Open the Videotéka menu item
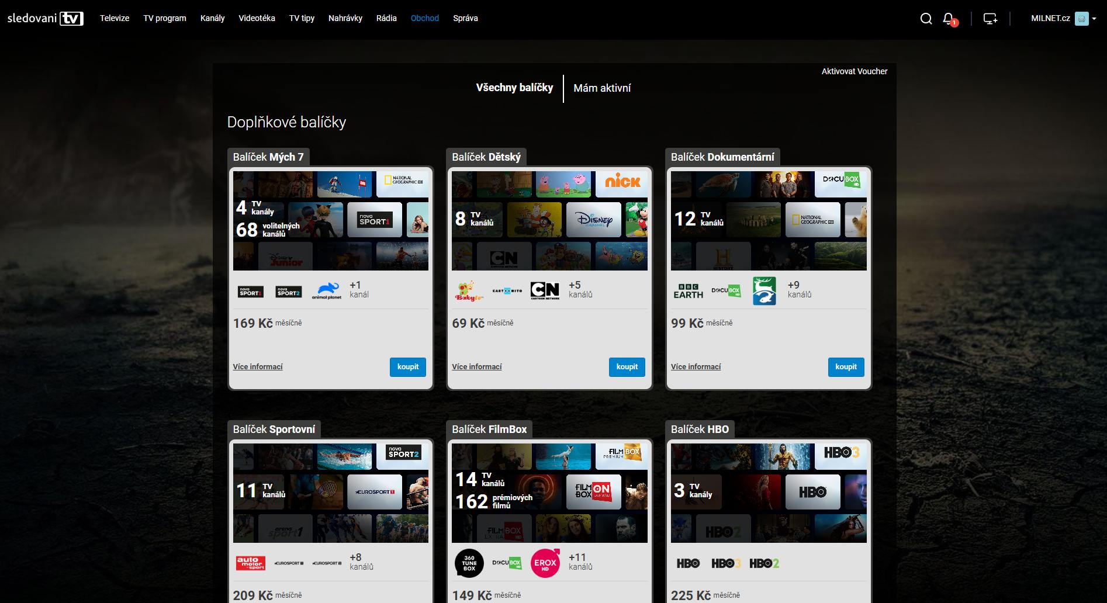 click(257, 18)
